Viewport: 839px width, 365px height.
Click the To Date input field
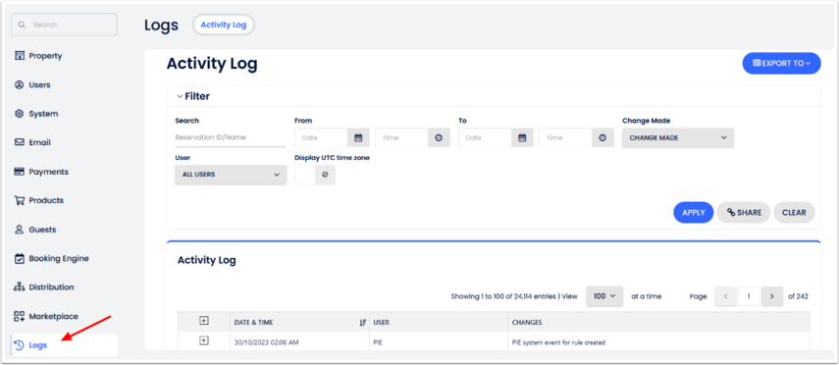(485, 137)
